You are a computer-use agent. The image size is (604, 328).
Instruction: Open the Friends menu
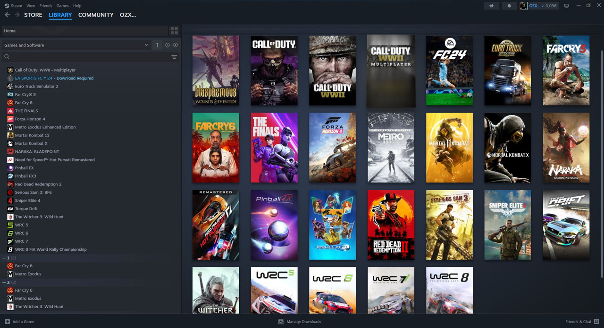[x=46, y=6]
